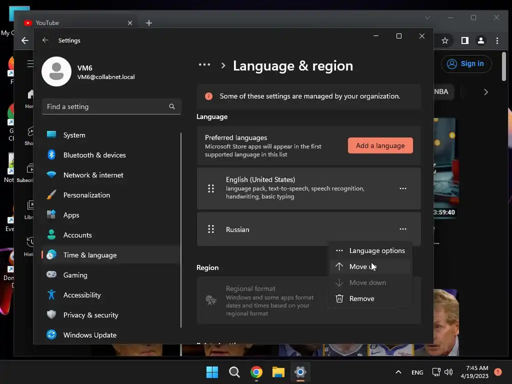
Task: Open volume tray icon
Action: click(448, 372)
